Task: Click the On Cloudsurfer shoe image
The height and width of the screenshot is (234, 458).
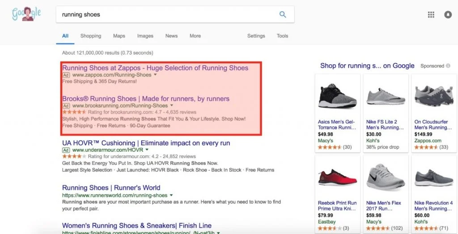Action: click(x=434, y=96)
